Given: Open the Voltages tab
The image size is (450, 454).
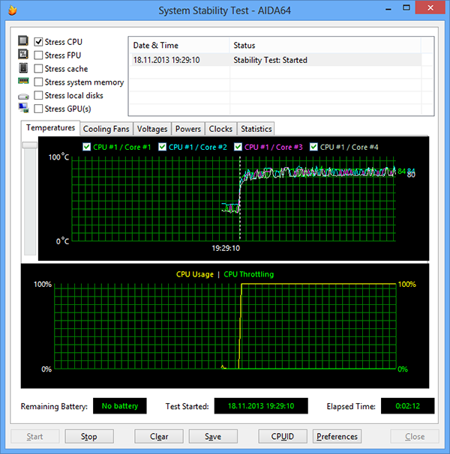Looking at the screenshot, I should (x=152, y=129).
